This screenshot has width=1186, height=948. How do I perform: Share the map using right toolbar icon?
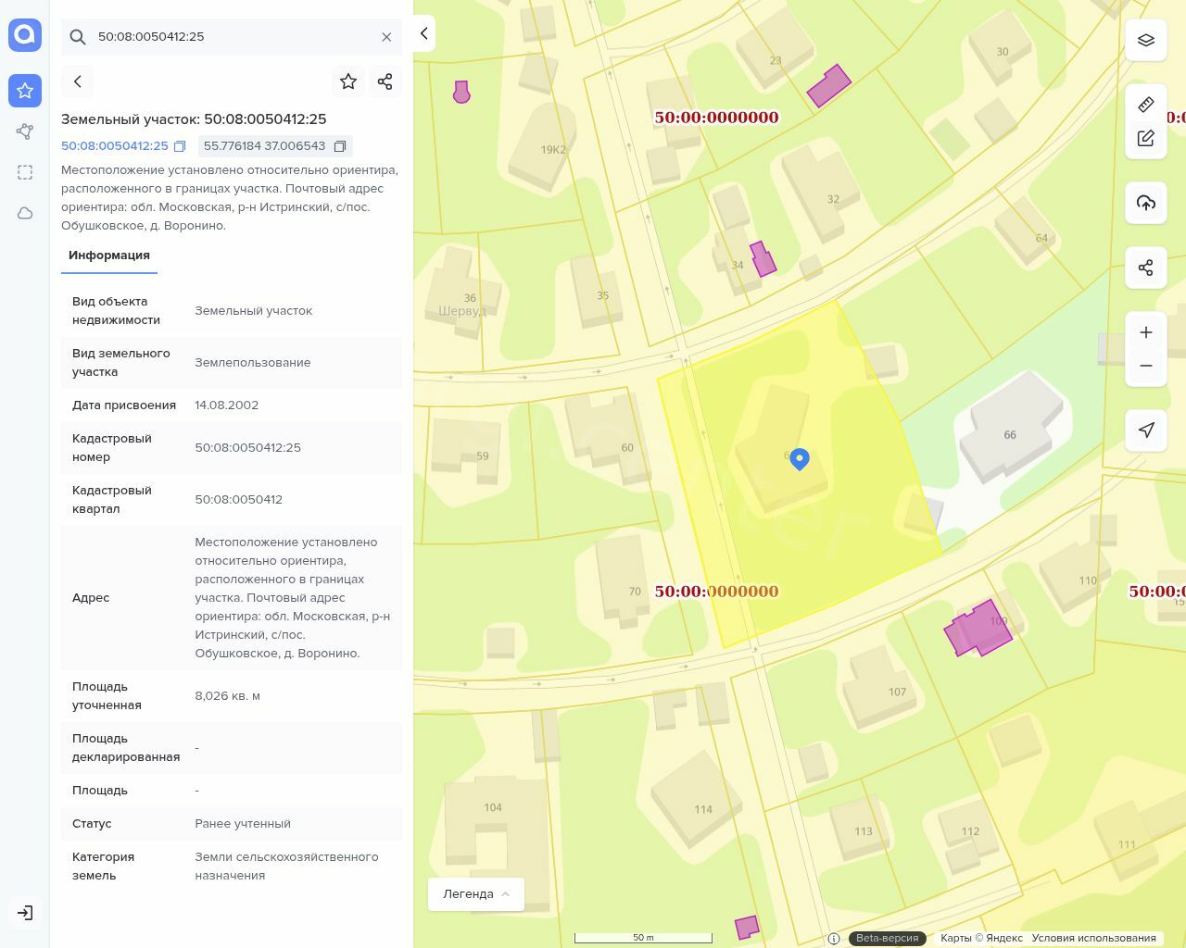click(x=1146, y=268)
